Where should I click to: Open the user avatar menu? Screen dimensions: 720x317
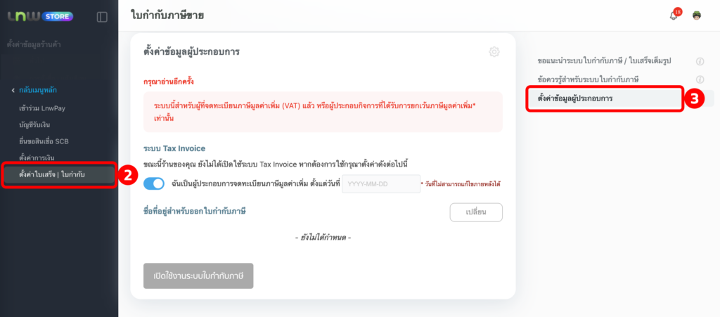click(x=697, y=15)
